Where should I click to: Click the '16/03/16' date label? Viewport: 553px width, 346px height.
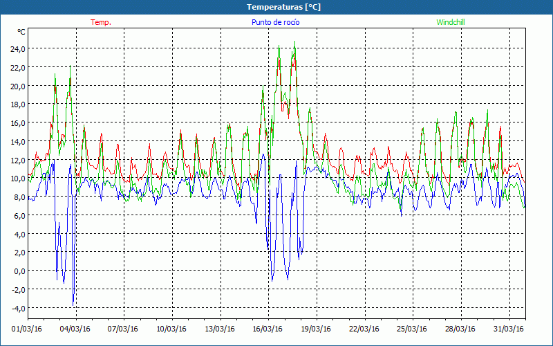pyautogui.click(x=268, y=329)
